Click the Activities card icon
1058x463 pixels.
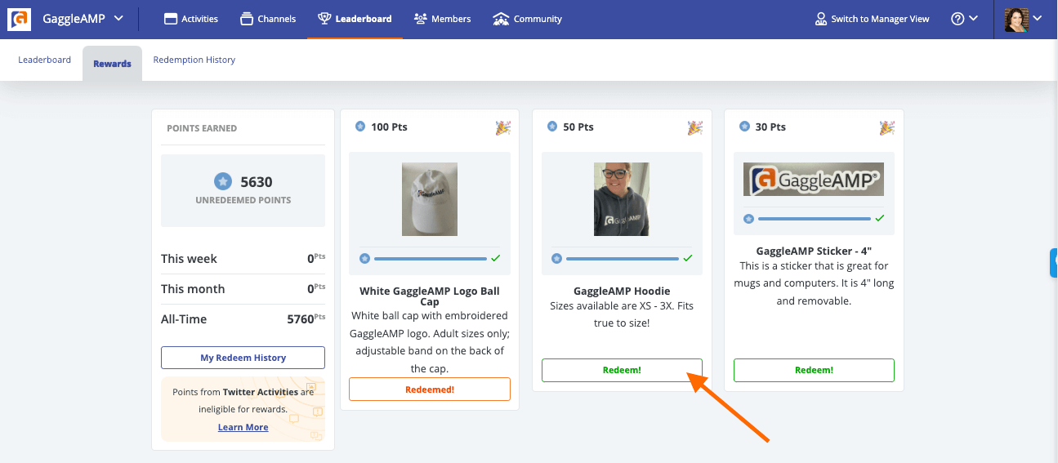(171, 19)
